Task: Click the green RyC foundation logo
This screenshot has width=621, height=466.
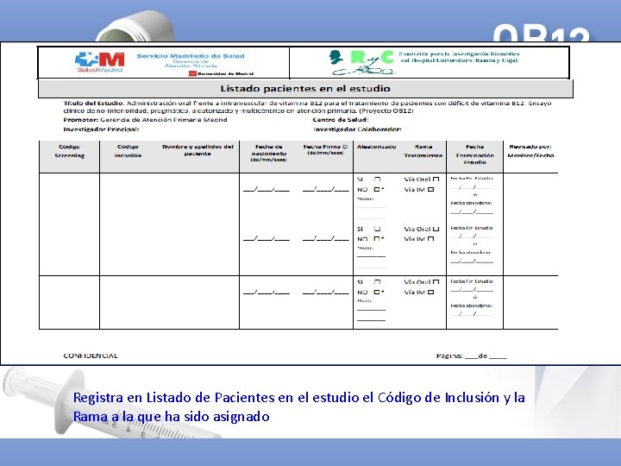Action: click(362, 63)
